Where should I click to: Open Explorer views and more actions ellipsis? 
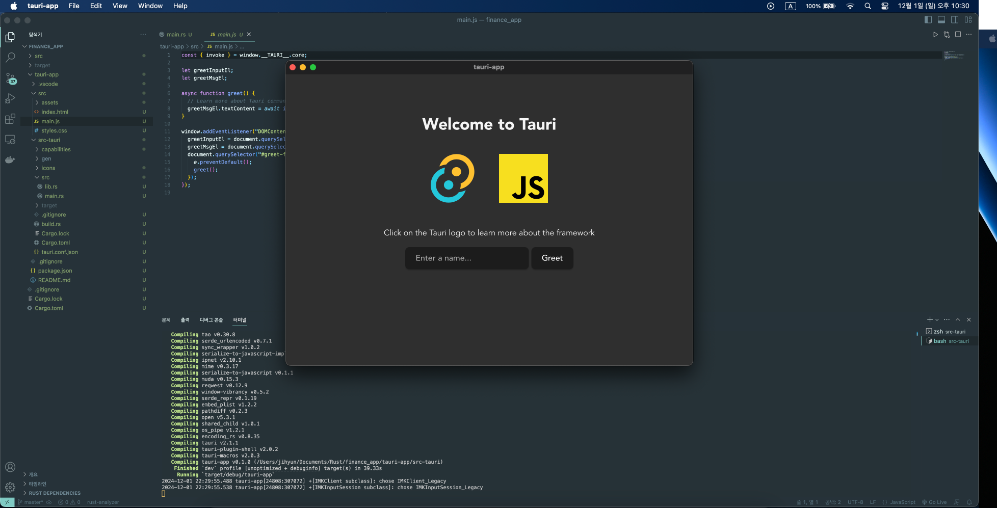click(x=143, y=35)
